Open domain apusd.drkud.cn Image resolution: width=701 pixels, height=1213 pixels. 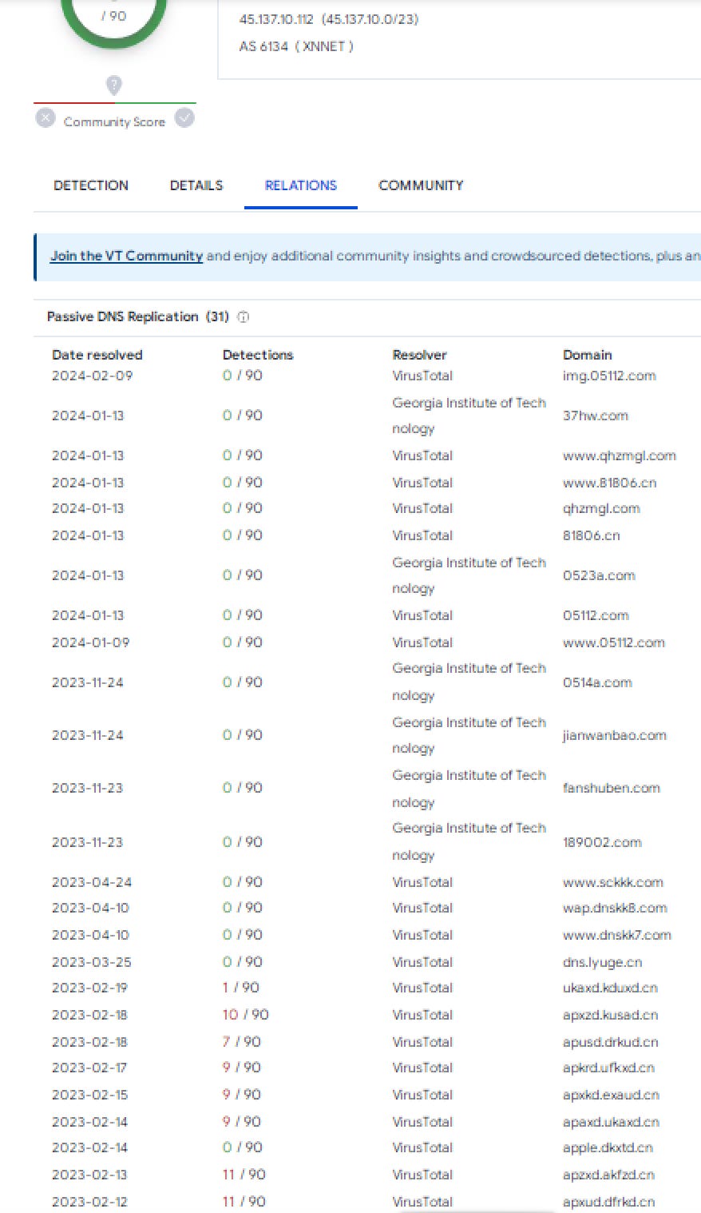[x=611, y=1042]
